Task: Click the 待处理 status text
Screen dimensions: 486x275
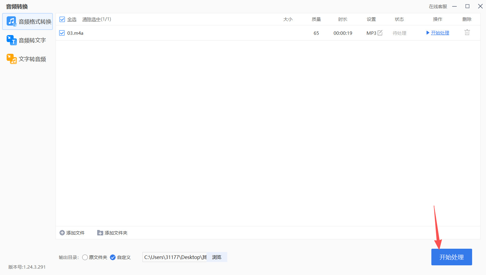Action: (399, 33)
